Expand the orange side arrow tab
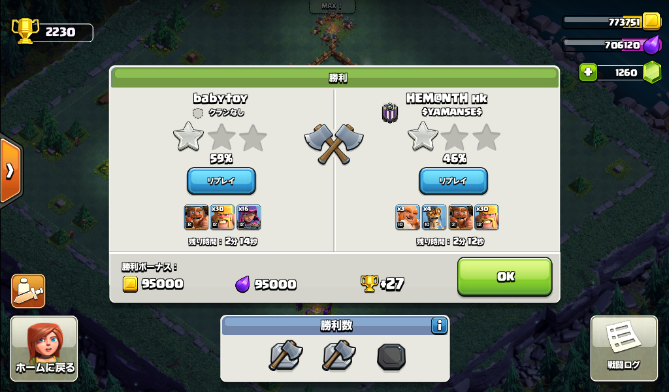 coord(10,171)
